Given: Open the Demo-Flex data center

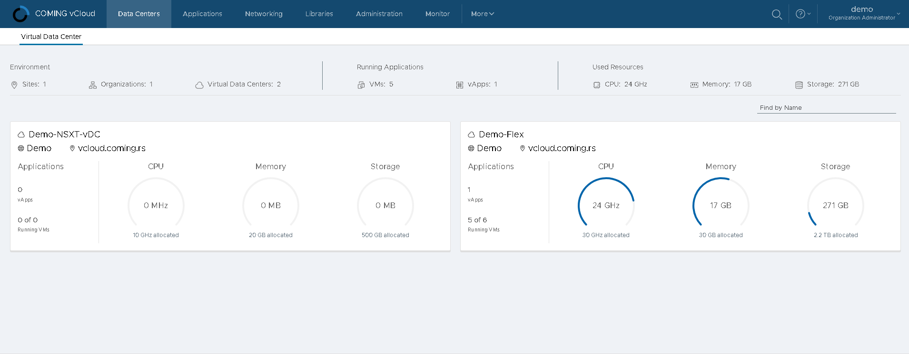Looking at the screenshot, I should pos(501,134).
